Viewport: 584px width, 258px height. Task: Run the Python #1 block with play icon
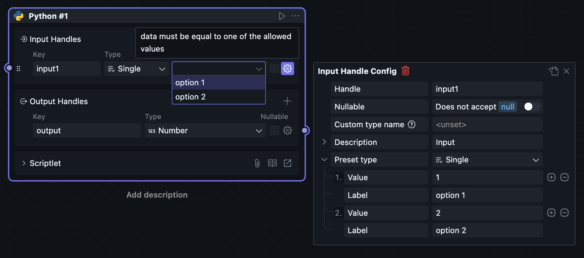click(282, 16)
